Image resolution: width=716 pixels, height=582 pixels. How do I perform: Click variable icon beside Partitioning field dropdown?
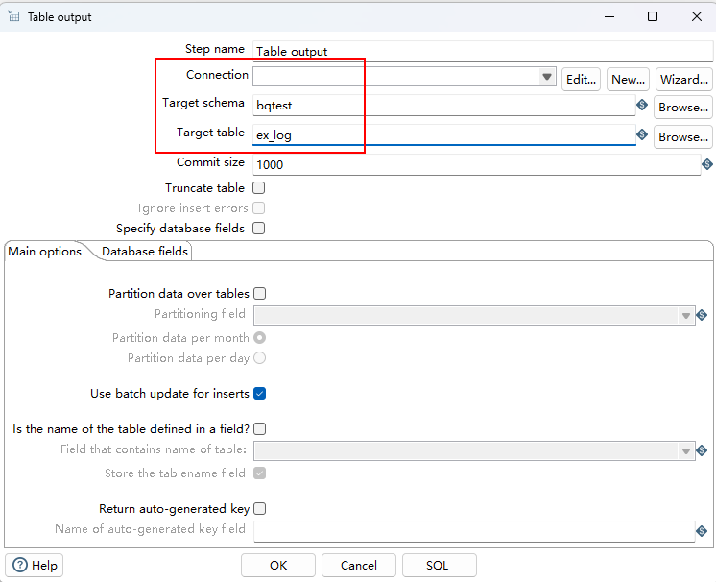coord(702,315)
